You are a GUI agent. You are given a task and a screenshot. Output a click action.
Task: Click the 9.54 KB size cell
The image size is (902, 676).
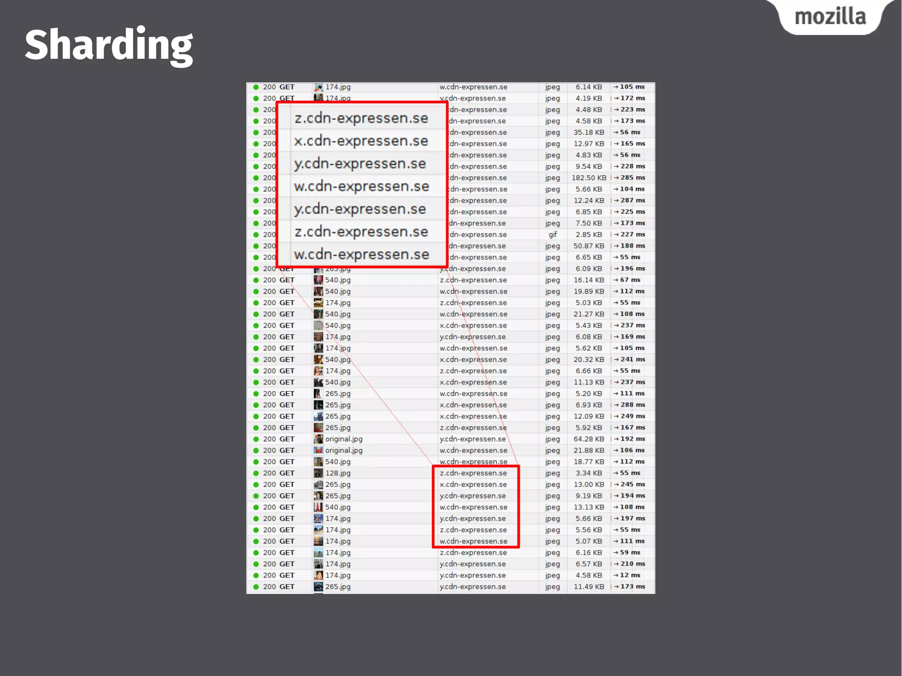(x=589, y=166)
